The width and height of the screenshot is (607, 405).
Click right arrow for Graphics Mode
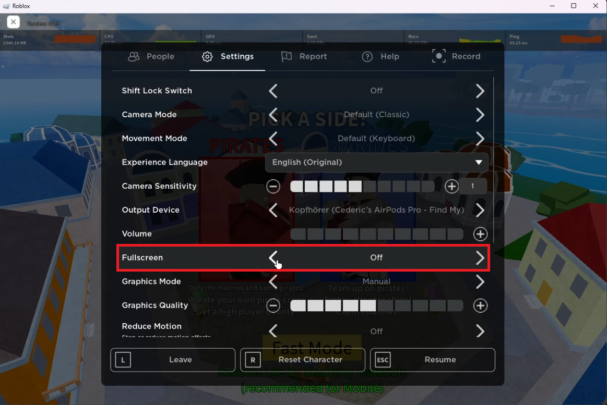pyautogui.click(x=480, y=281)
